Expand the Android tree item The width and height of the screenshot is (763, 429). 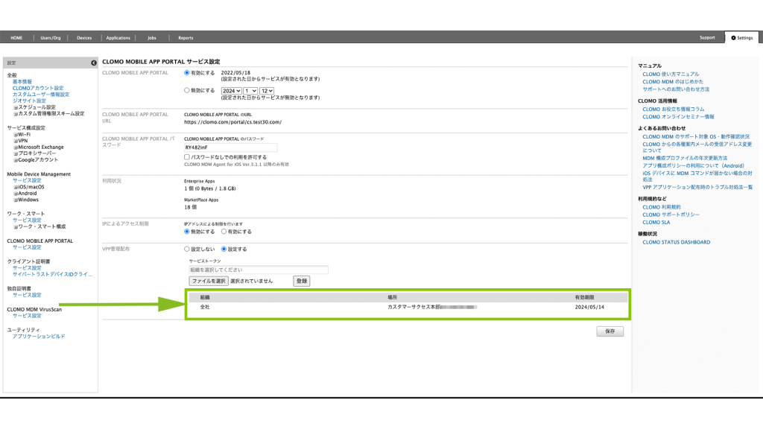[16, 194]
